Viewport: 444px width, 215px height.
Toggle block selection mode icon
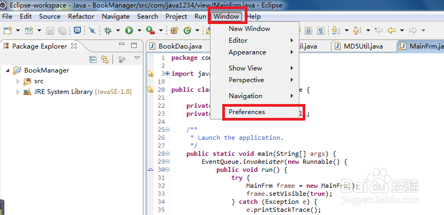(308, 30)
